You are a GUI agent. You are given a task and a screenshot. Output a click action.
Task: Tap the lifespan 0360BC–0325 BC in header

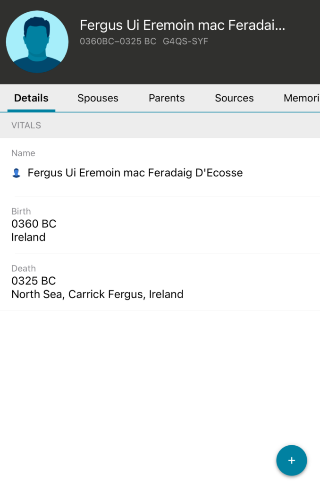click(118, 42)
